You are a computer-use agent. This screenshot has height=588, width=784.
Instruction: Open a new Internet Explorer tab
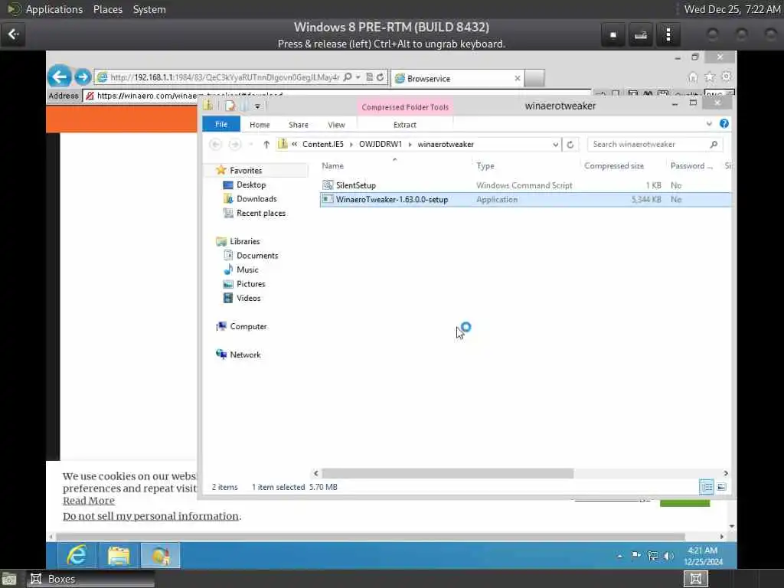534,78
